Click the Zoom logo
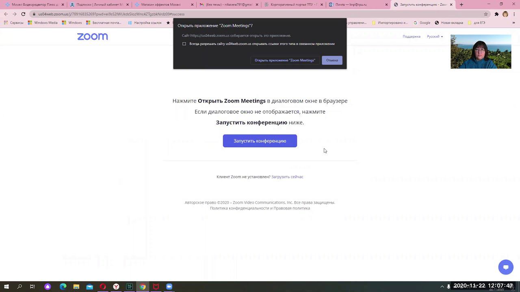The image size is (520, 292). (x=93, y=36)
